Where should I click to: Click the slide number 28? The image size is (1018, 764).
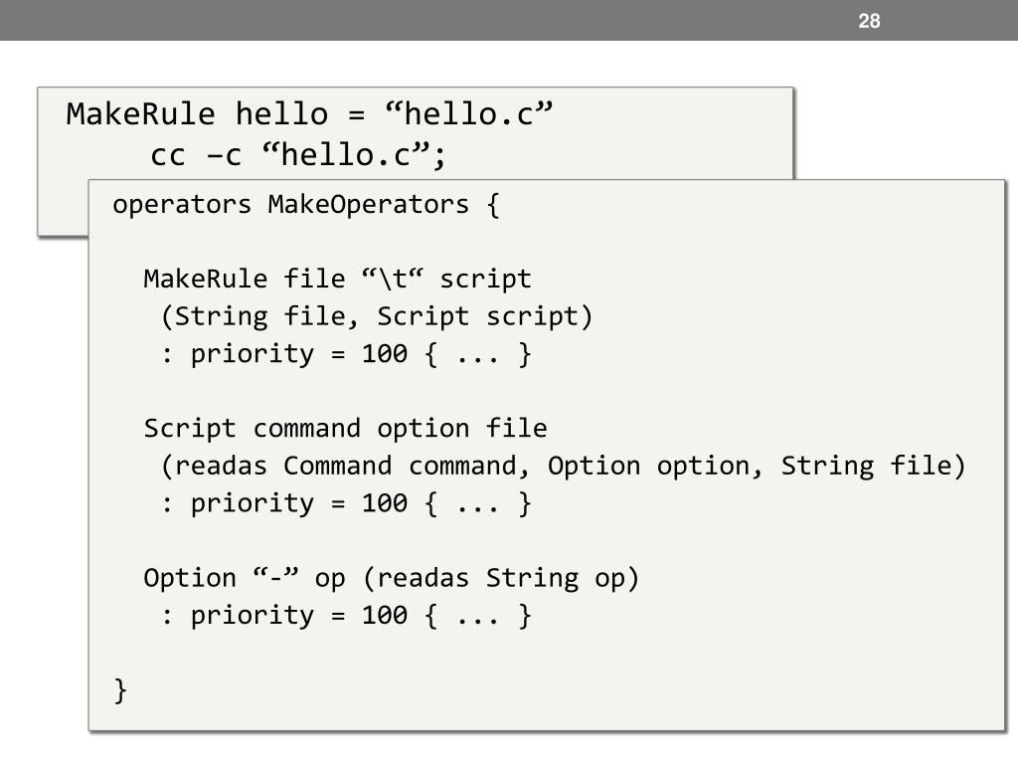click(869, 21)
